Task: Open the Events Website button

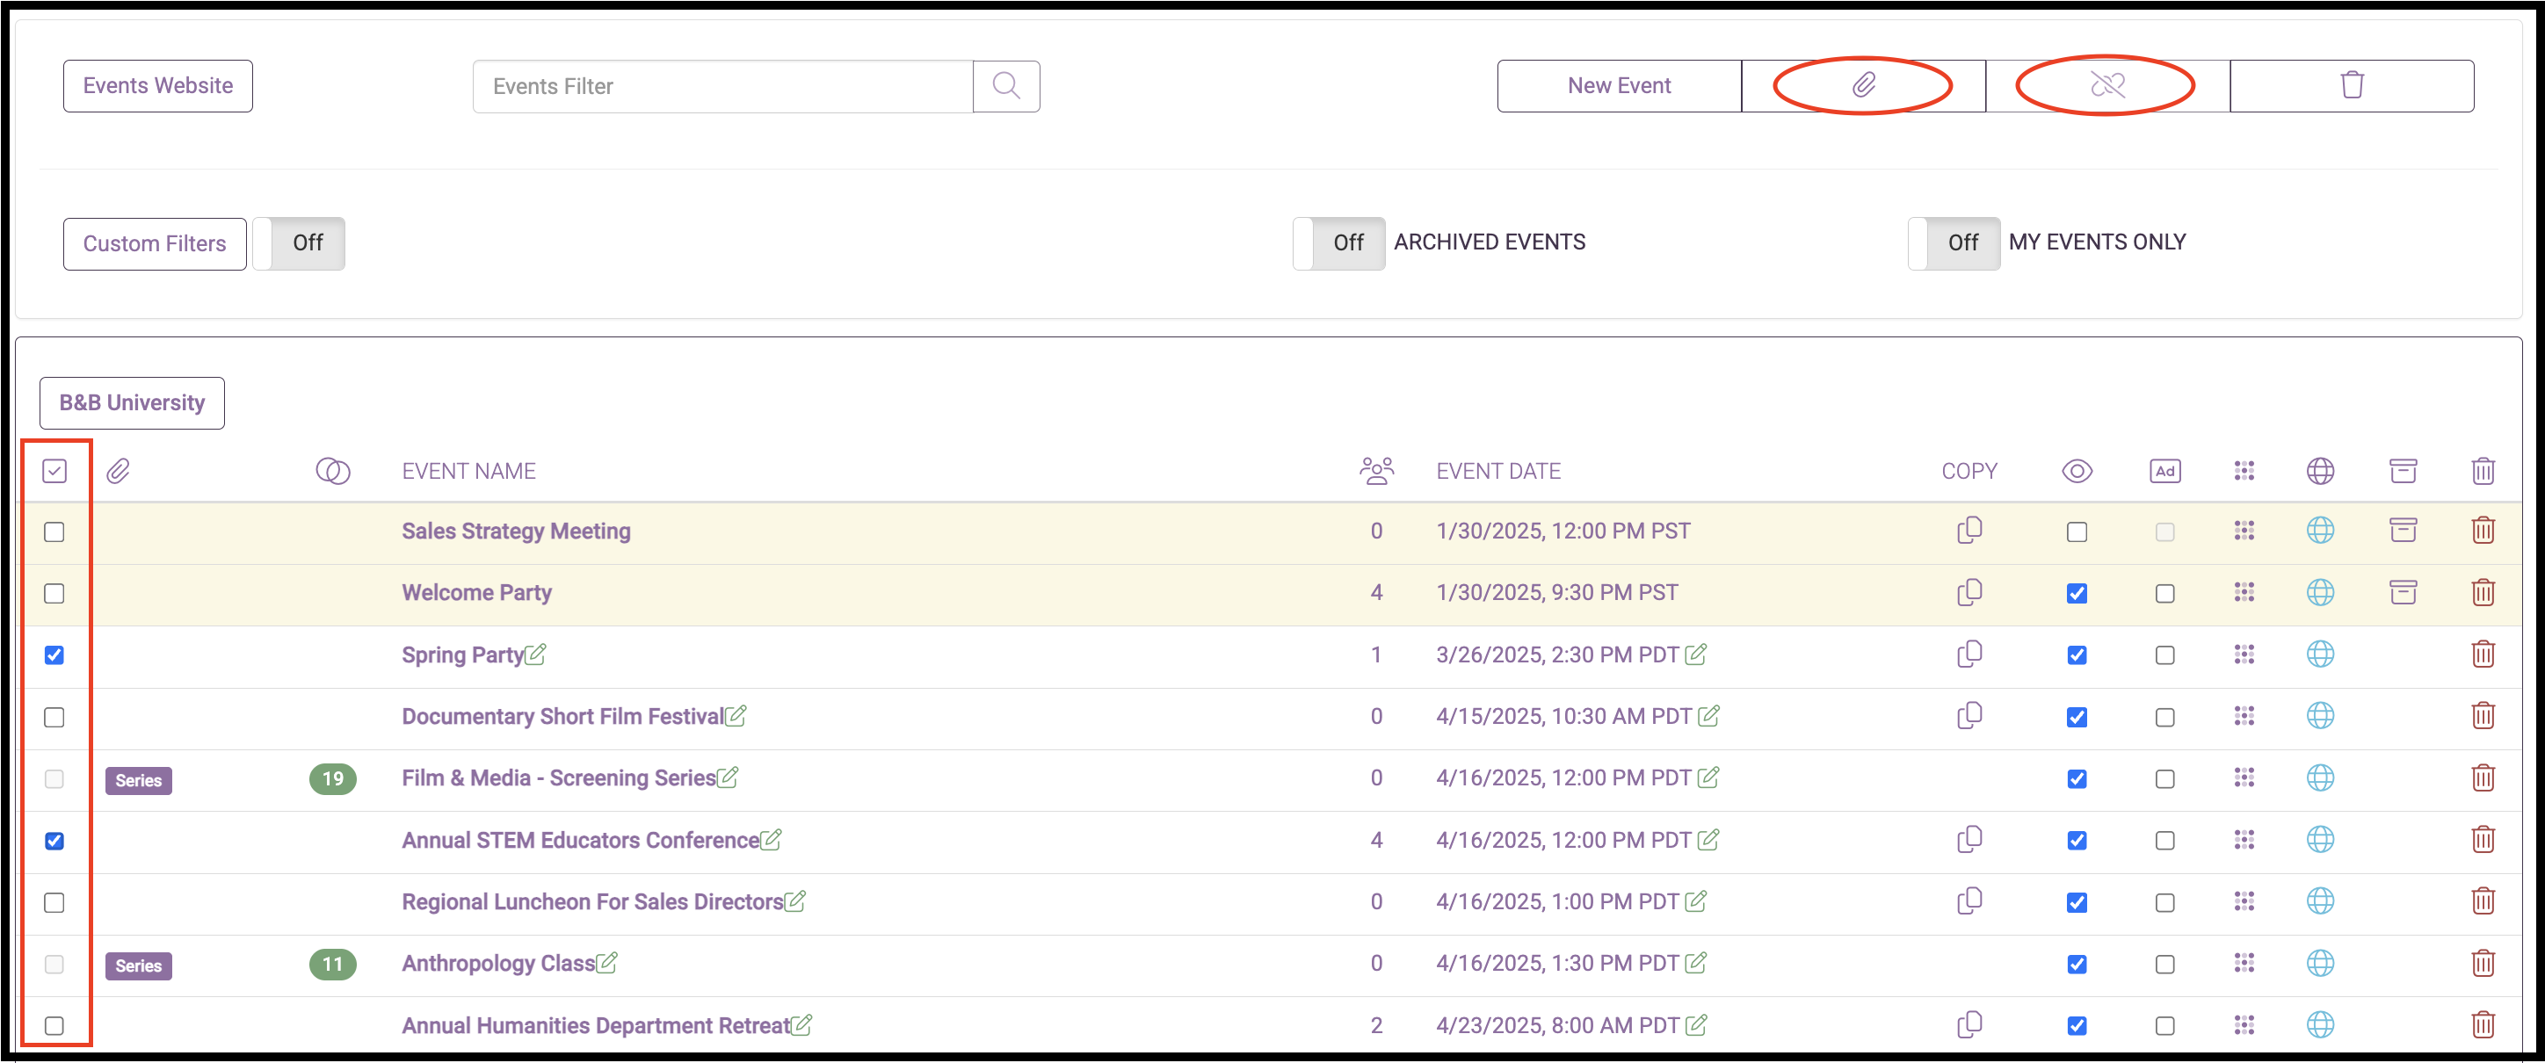Action: point(158,86)
